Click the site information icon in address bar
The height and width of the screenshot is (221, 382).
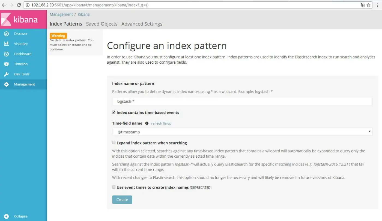tap(28, 5)
